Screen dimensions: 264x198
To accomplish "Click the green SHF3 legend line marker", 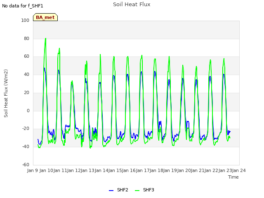I will (137, 191).
